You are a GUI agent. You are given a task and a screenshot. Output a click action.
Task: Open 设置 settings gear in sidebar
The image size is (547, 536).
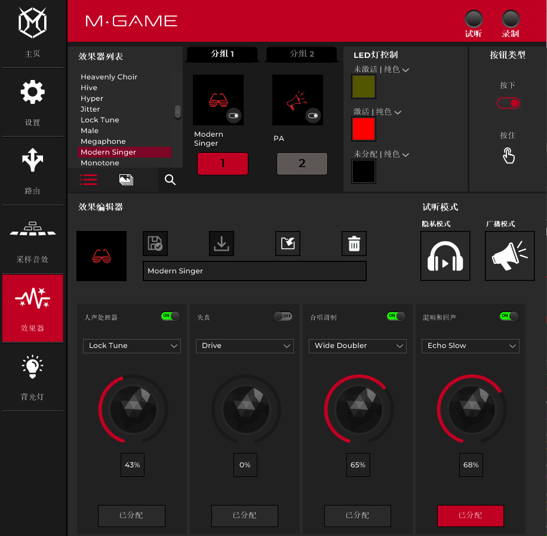tap(32, 92)
